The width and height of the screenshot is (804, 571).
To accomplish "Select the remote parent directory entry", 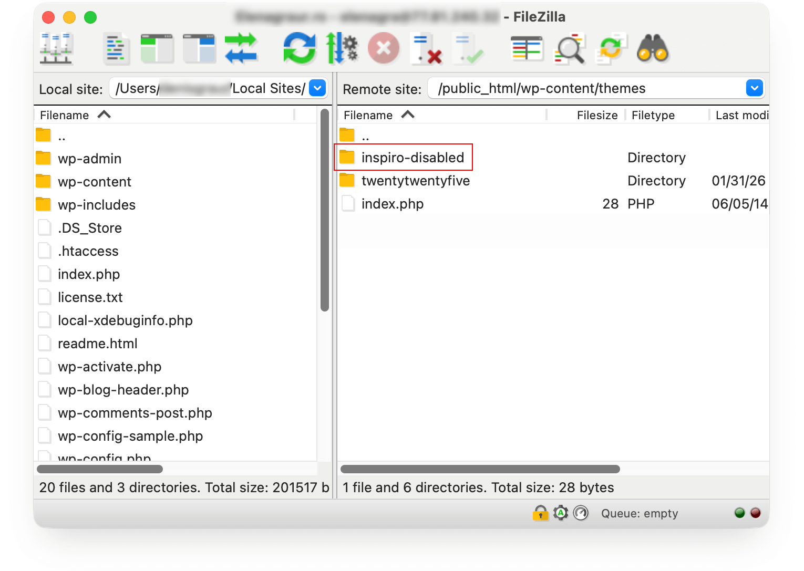I will pos(553,135).
